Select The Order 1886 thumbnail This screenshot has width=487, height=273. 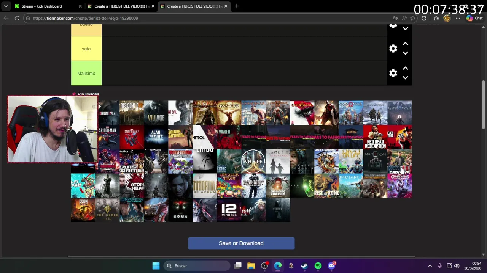click(x=107, y=210)
